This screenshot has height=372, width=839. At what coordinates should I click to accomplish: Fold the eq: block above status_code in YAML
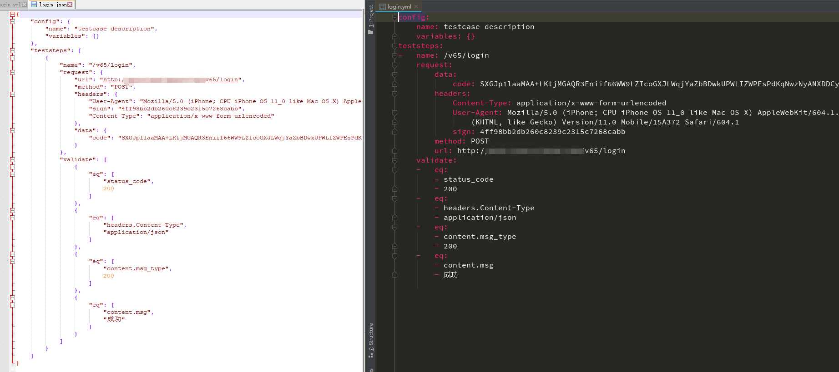click(x=394, y=170)
